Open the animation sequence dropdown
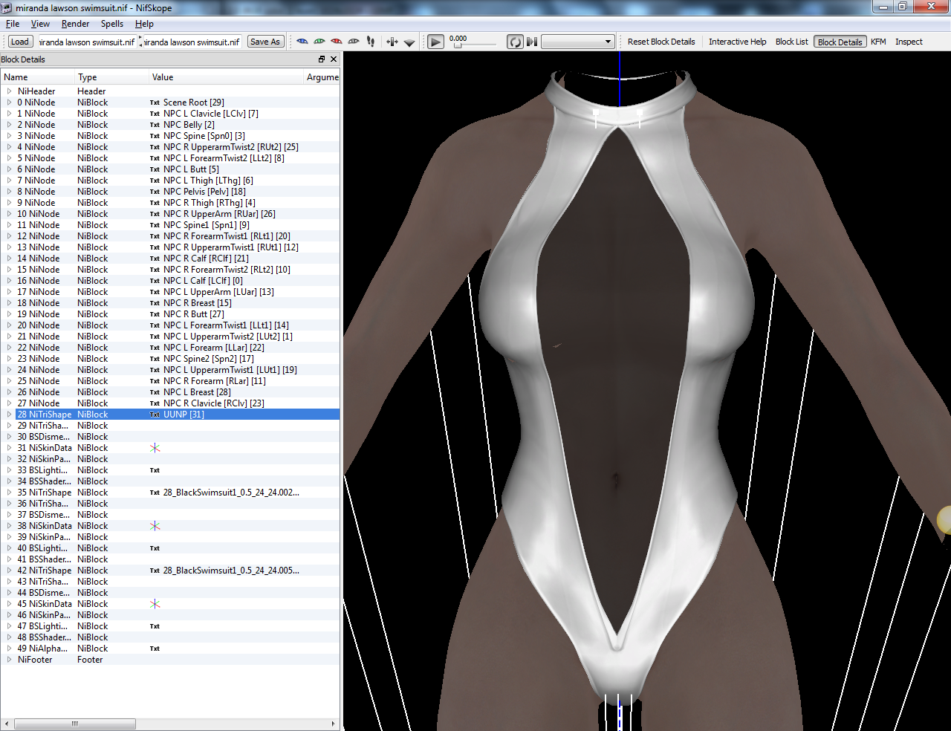 tap(577, 42)
